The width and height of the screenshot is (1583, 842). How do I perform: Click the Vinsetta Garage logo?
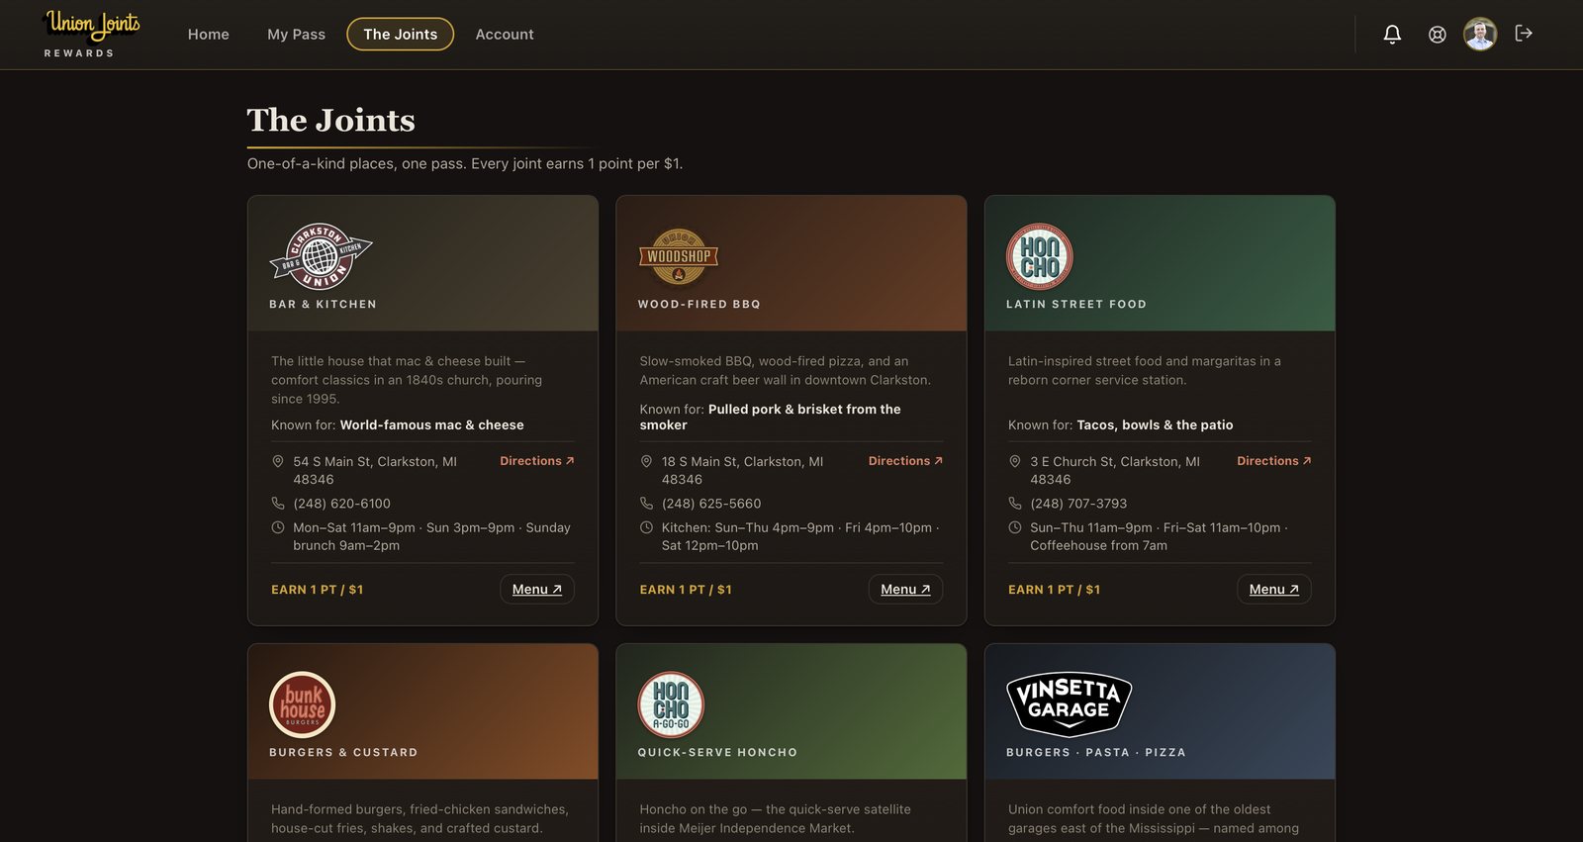[1069, 703]
